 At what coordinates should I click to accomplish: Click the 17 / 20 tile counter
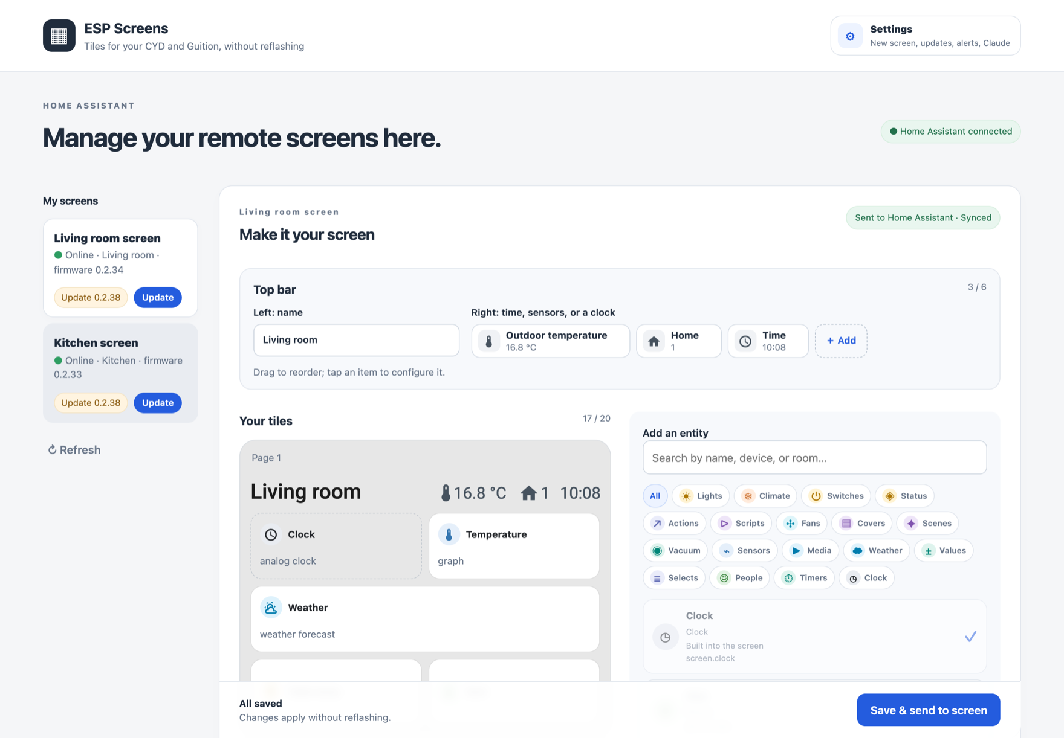click(x=597, y=419)
